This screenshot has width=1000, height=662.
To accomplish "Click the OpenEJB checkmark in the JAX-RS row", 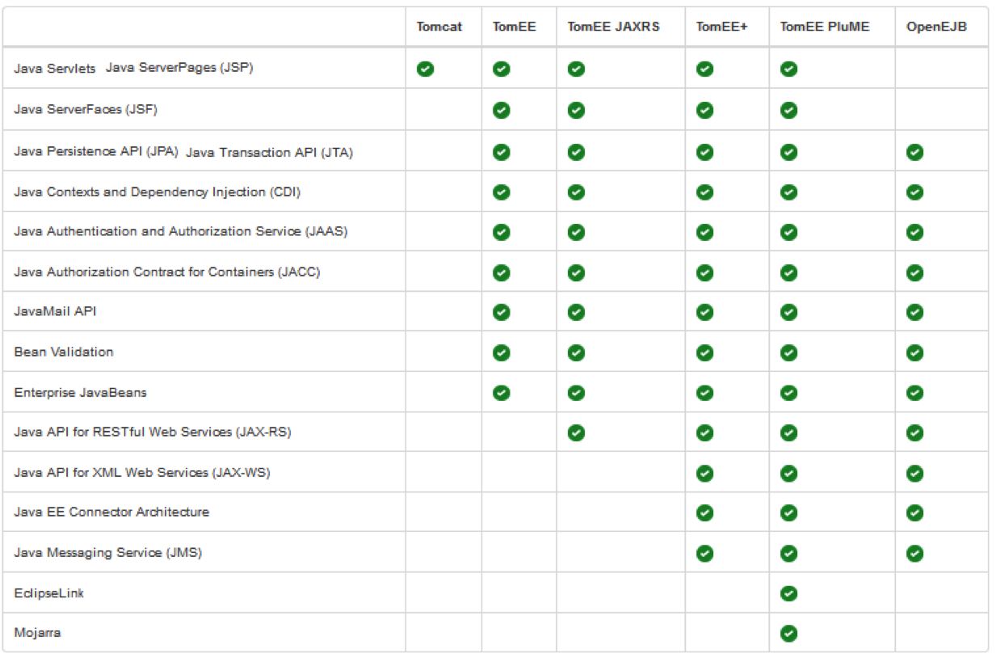I will [x=915, y=432].
